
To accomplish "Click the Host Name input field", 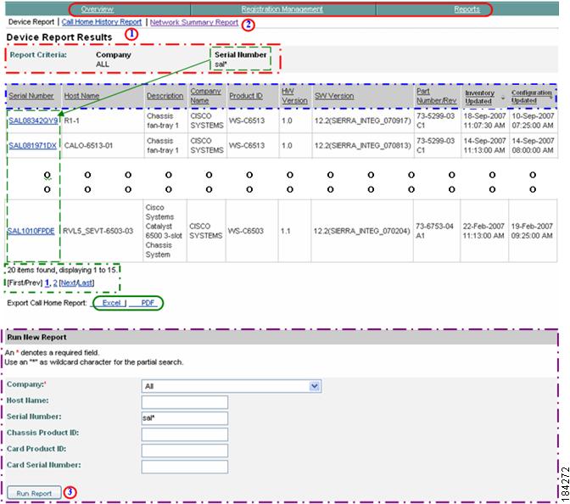I will [185, 402].
